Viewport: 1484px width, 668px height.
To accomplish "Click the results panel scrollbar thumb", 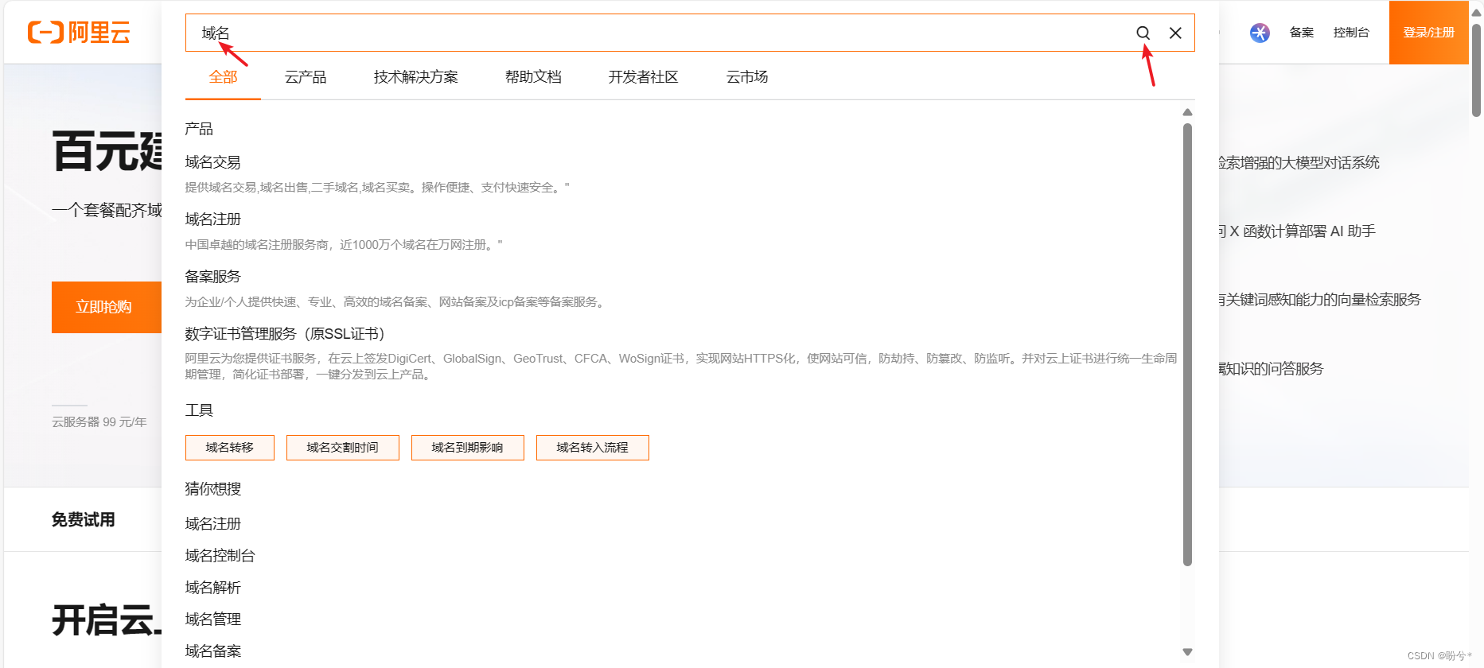I will (1187, 344).
